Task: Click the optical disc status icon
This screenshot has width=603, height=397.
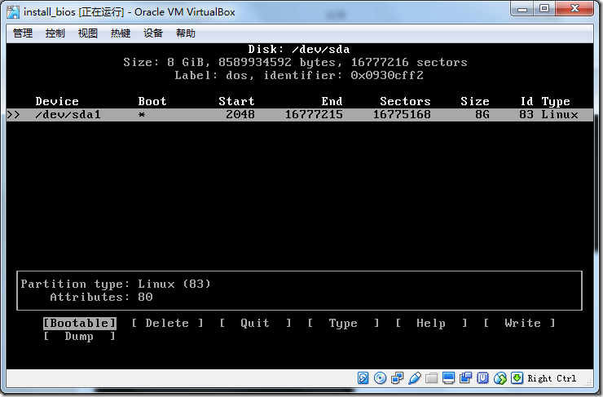Action: pyautogui.click(x=380, y=378)
